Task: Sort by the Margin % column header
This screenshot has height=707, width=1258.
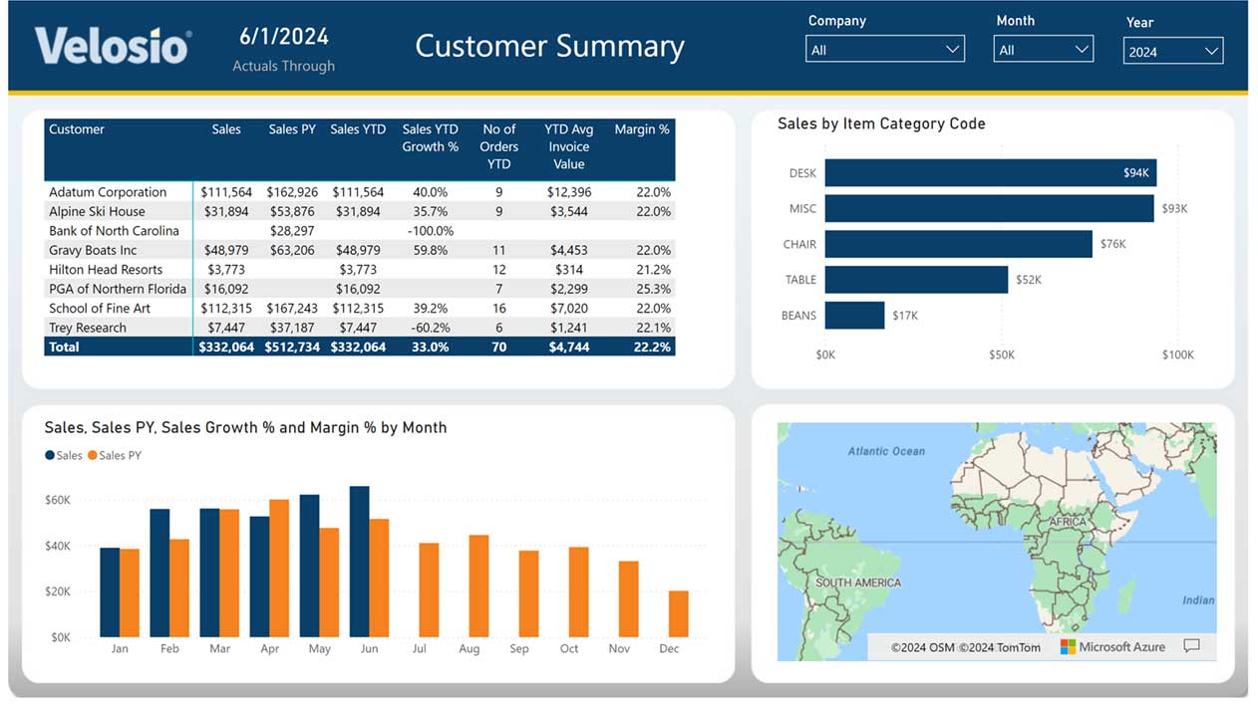Action: point(642,128)
